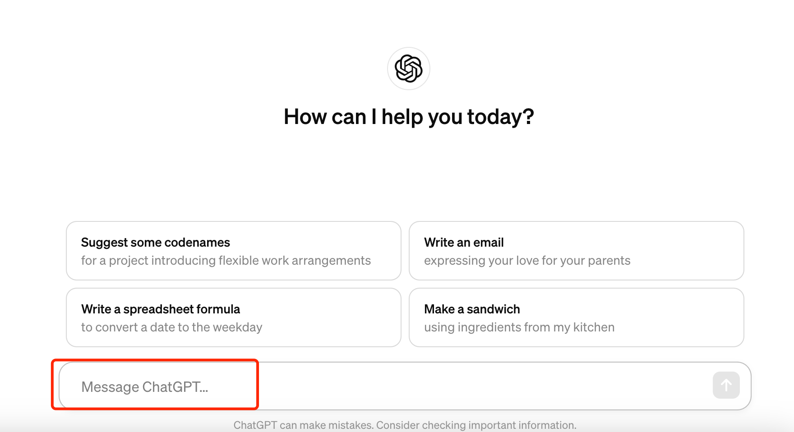794x432 pixels.
Task: Click the "Message ChatGPT..." placeholder text
Action: [x=144, y=387]
